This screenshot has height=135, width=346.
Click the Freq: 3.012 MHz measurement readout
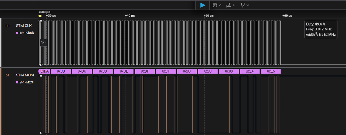(319, 29)
